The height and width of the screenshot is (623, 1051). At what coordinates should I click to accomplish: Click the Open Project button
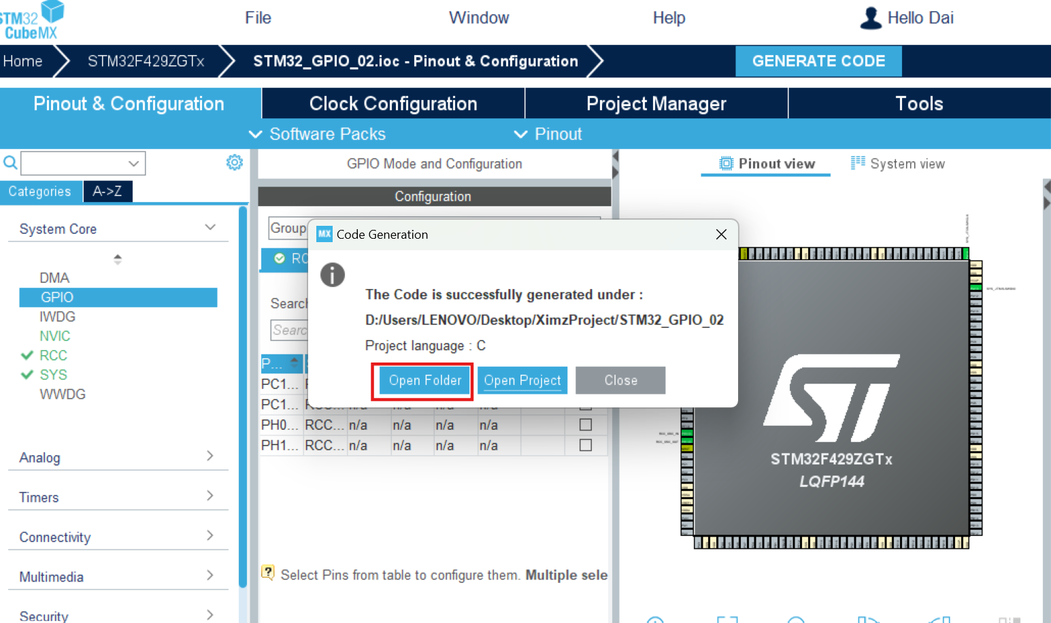tap(522, 380)
